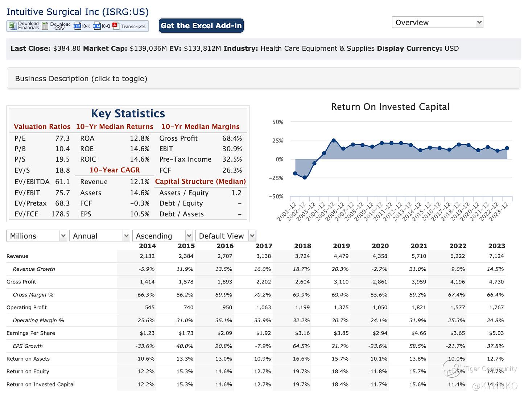Image resolution: width=528 pixels, height=398 pixels.
Task: Change the Ascending sort order dropdown
Action: (162, 236)
